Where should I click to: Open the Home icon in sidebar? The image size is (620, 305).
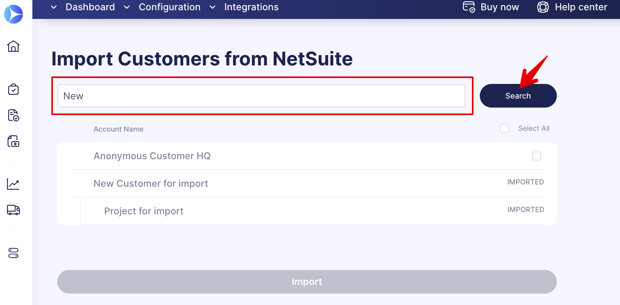pyautogui.click(x=13, y=46)
